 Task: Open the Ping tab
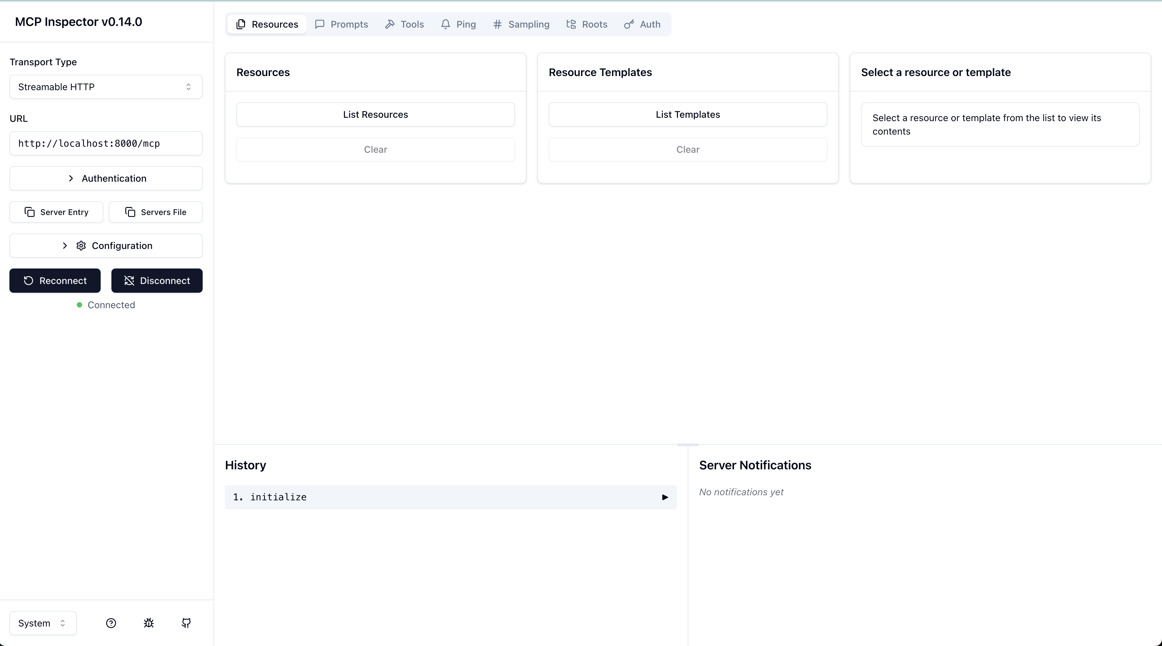click(458, 24)
